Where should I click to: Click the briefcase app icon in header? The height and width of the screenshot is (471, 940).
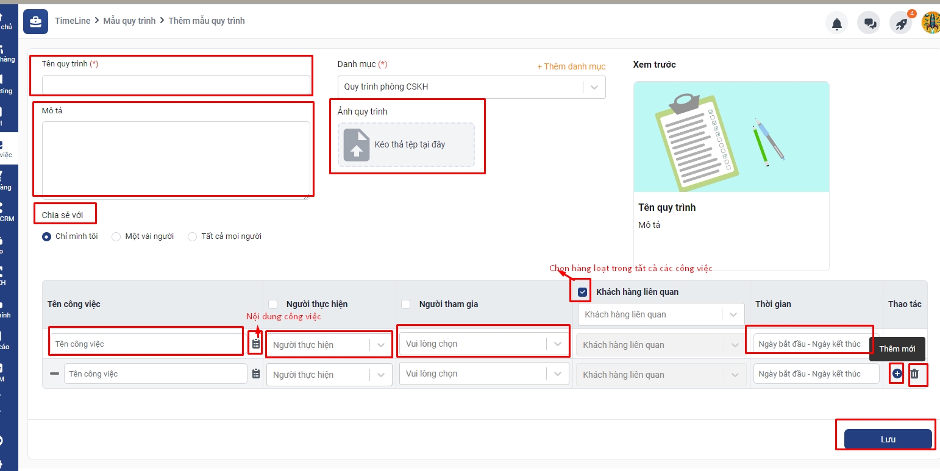(x=35, y=21)
